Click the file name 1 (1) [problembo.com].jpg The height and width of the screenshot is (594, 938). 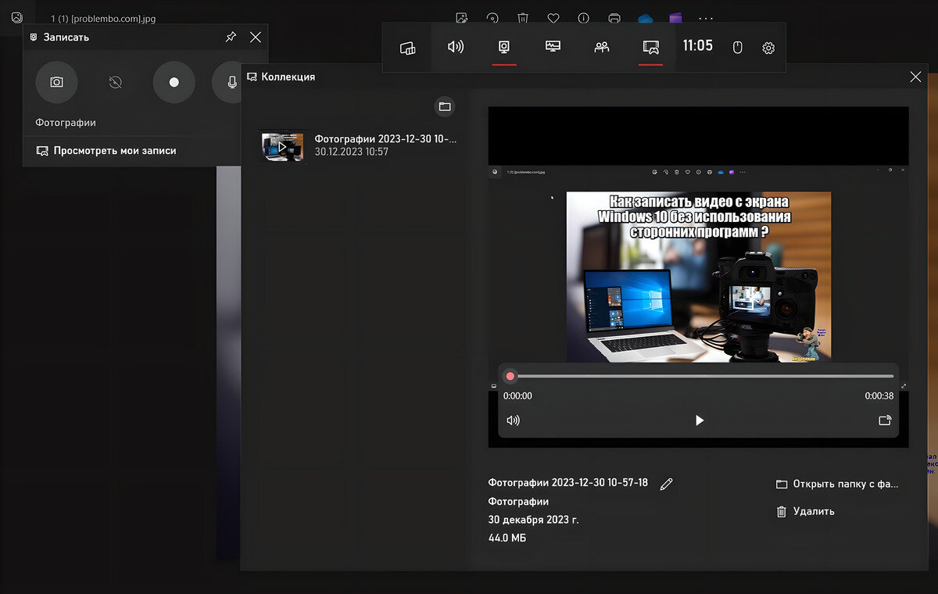tap(102, 18)
